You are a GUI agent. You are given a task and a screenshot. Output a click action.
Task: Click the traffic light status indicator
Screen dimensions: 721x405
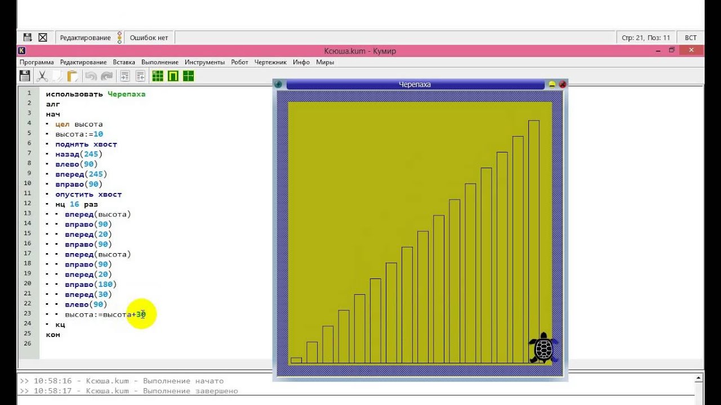[x=119, y=38]
